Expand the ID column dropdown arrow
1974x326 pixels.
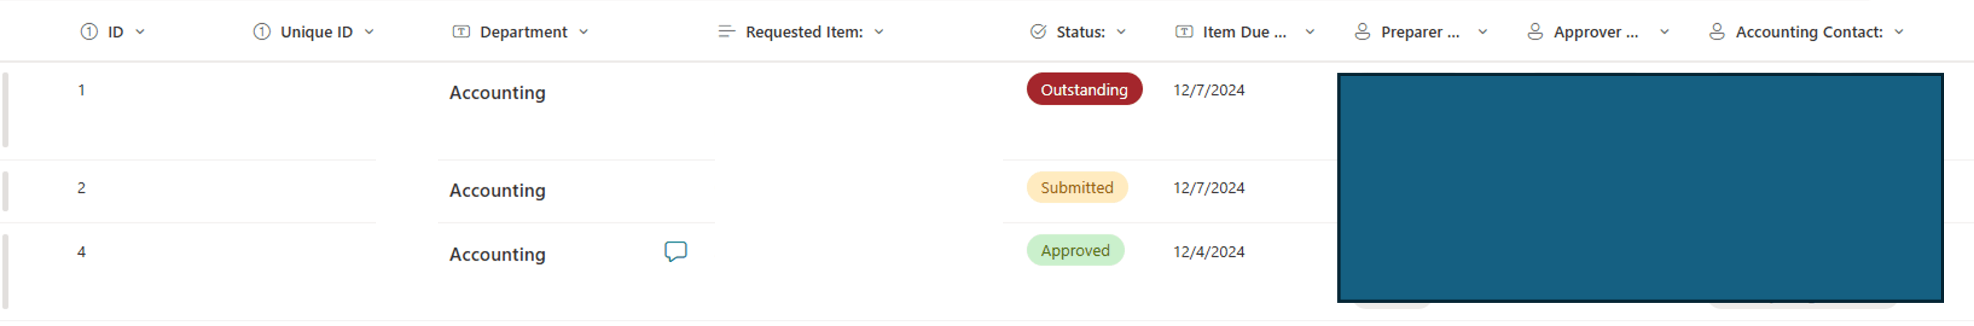click(140, 31)
